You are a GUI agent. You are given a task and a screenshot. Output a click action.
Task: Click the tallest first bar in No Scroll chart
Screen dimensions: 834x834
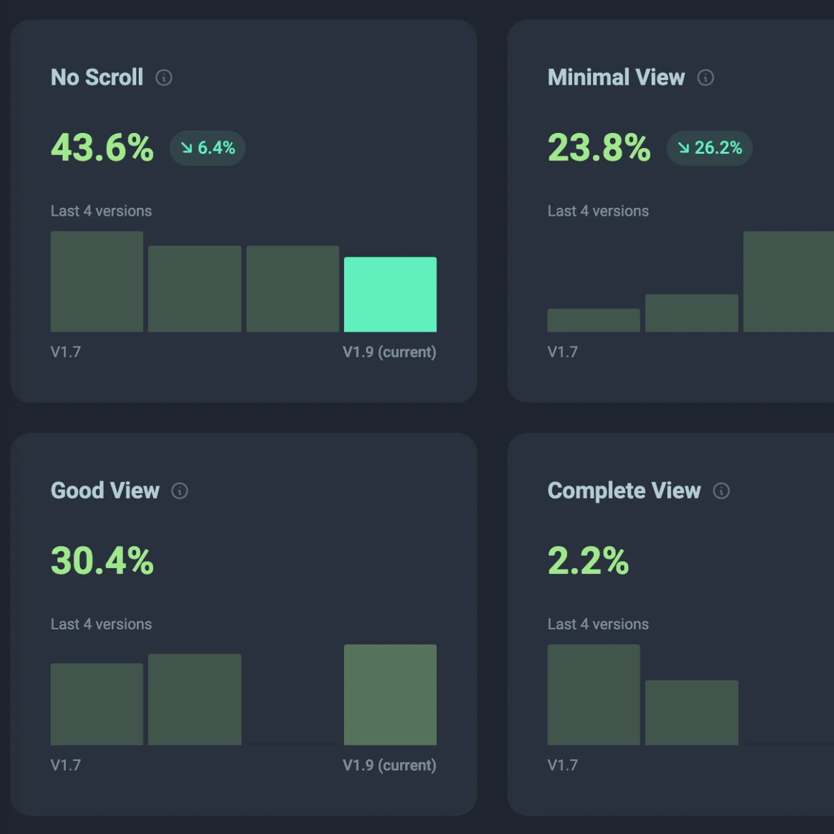coord(97,281)
